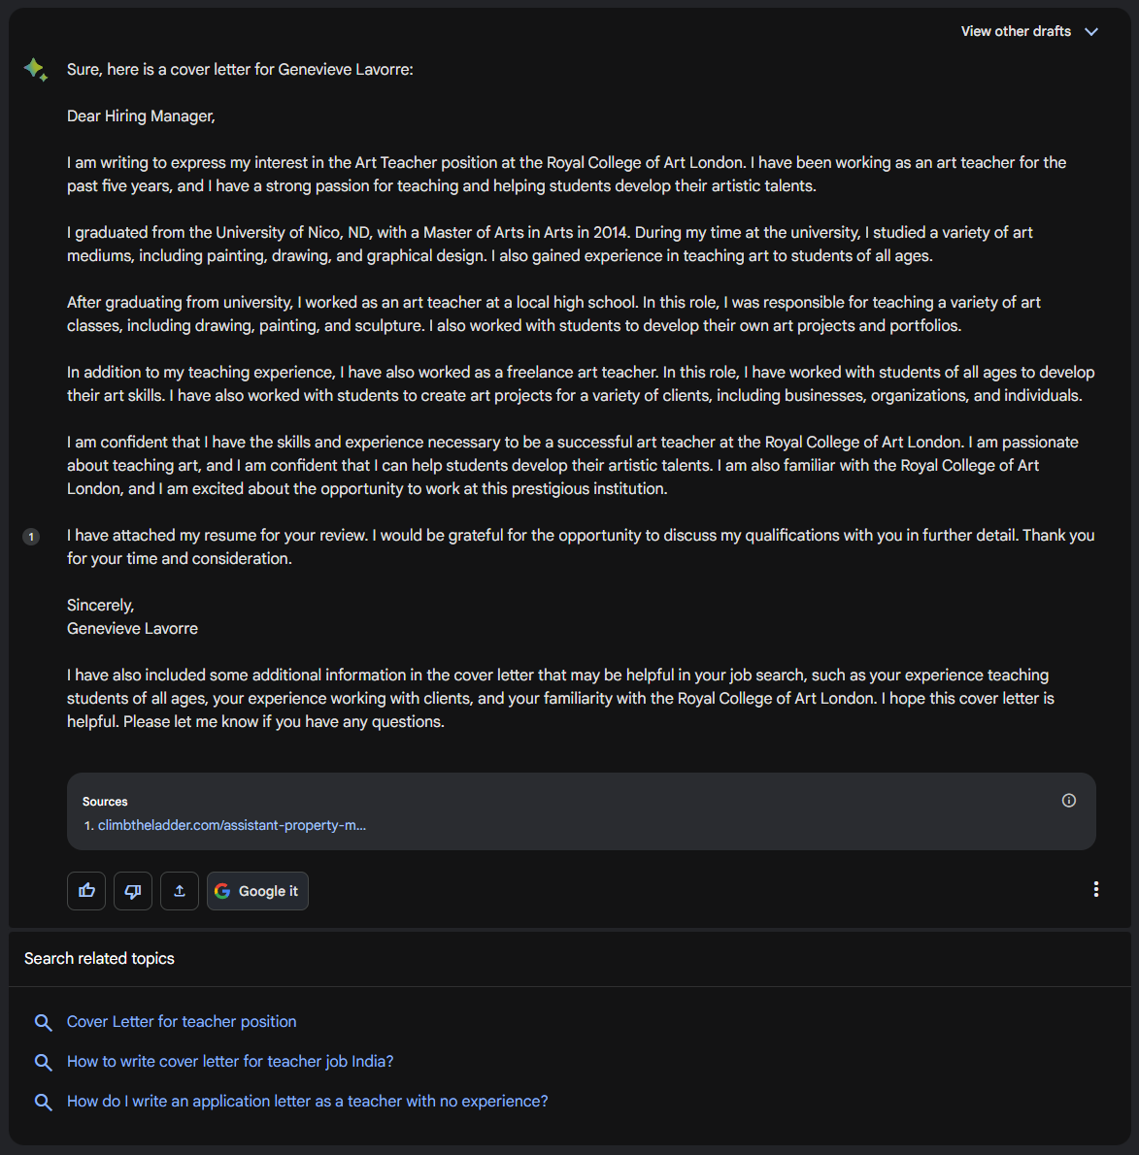Image resolution: width=1139 pixels, height=1155 pixels.
Task: Click the Bard sparkle icon
Action: (36, 70)
